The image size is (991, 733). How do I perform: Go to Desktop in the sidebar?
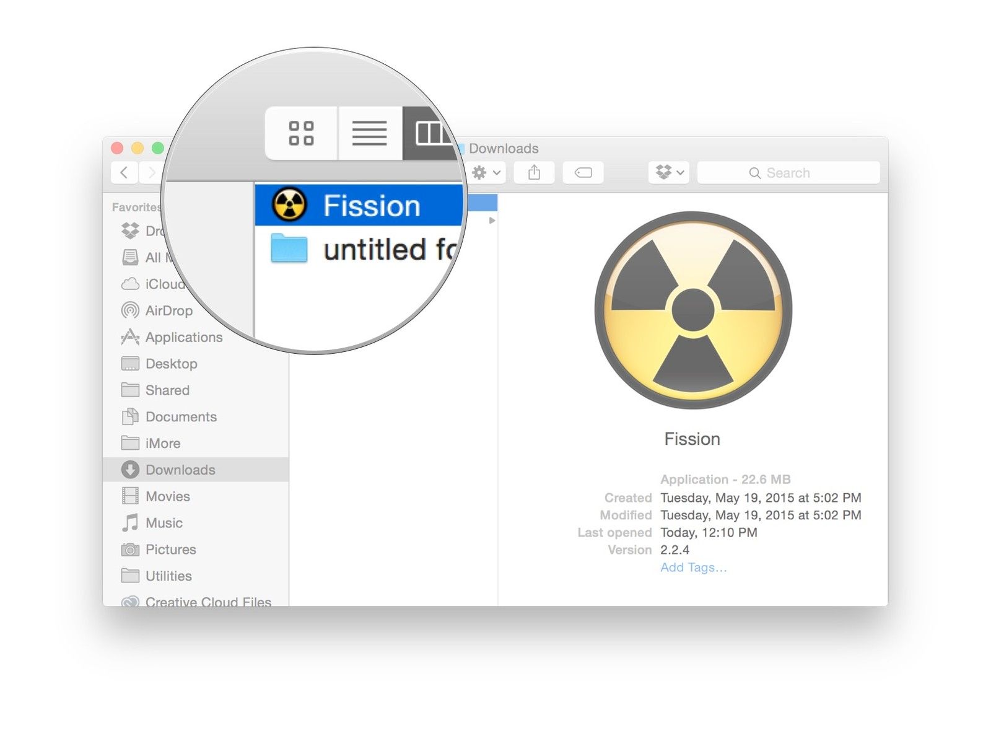click(x=171, y=364)
